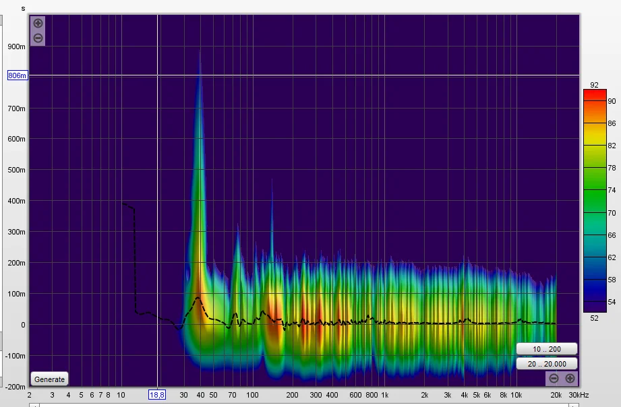
Task: Click the horizontal scrollbar below the graph
Action: click(304, 405)
